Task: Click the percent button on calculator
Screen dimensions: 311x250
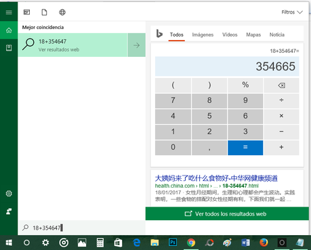Action: [x=245, y=85]
